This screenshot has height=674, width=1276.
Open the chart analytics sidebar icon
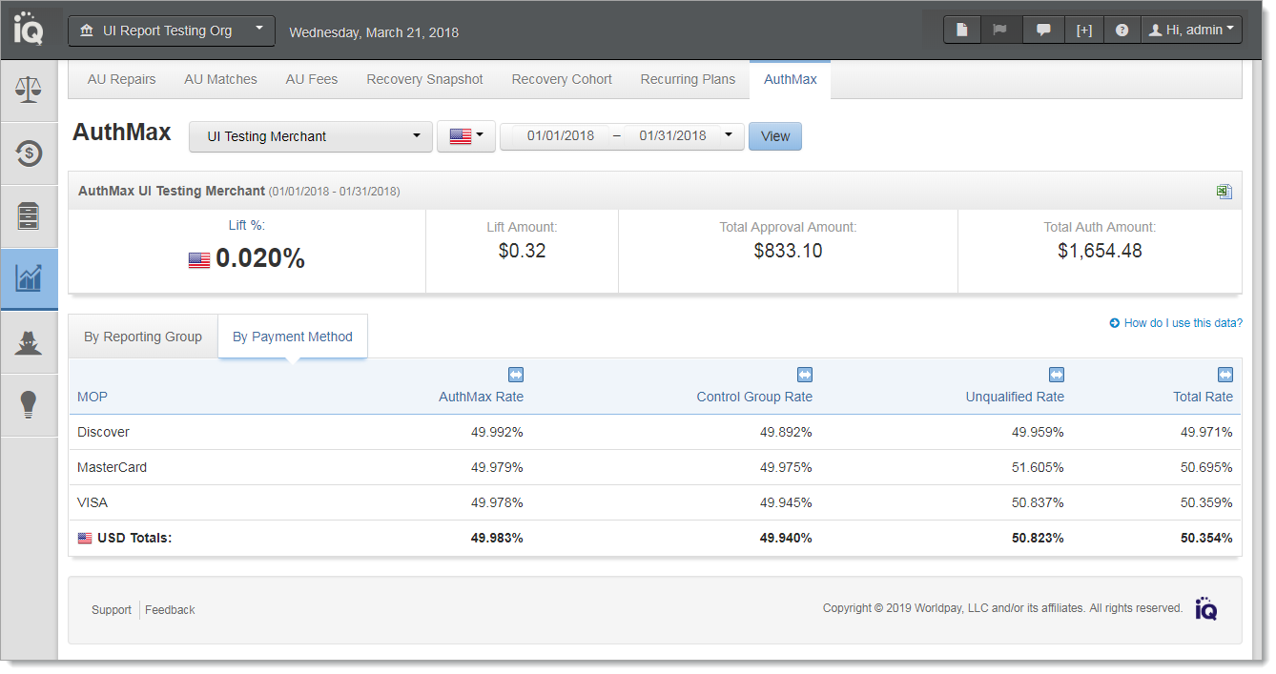tap(29, 278)
